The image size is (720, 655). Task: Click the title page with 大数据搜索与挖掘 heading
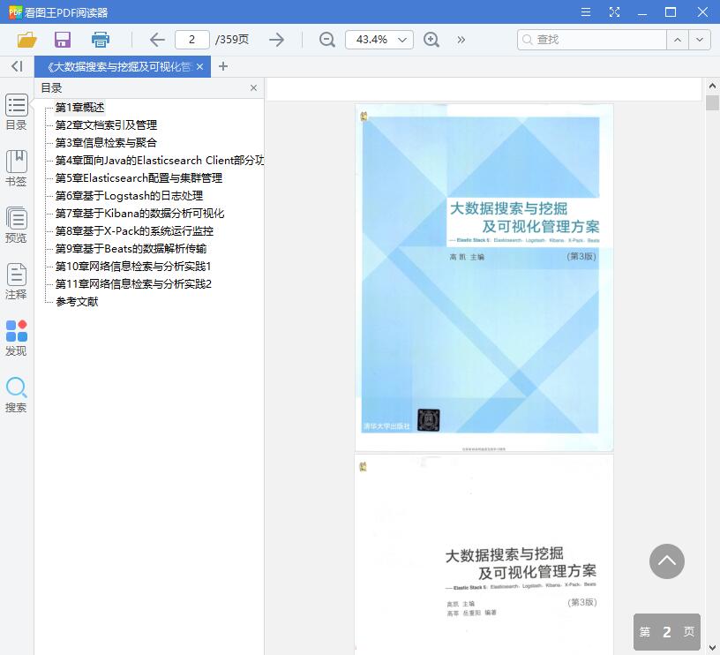pos(484,555)
